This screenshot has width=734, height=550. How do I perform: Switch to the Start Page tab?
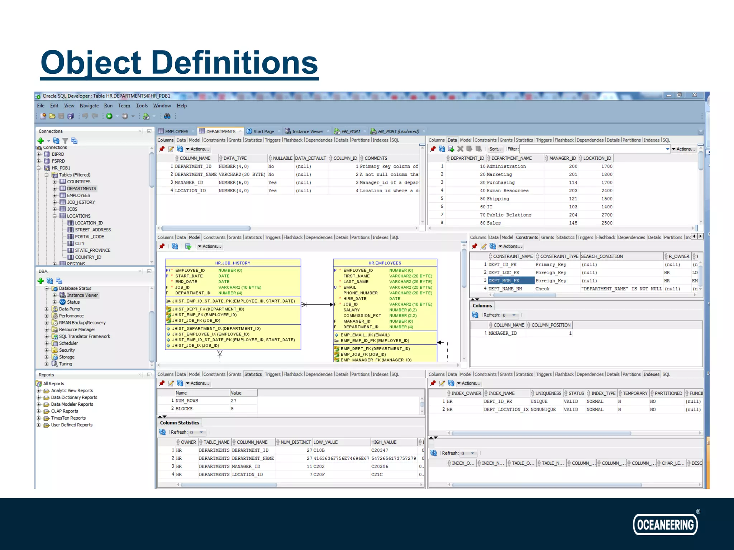(263, 131)
